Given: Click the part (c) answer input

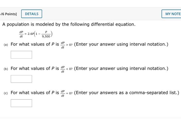Looking at the screenshot, I should click(x=21, y=103).
